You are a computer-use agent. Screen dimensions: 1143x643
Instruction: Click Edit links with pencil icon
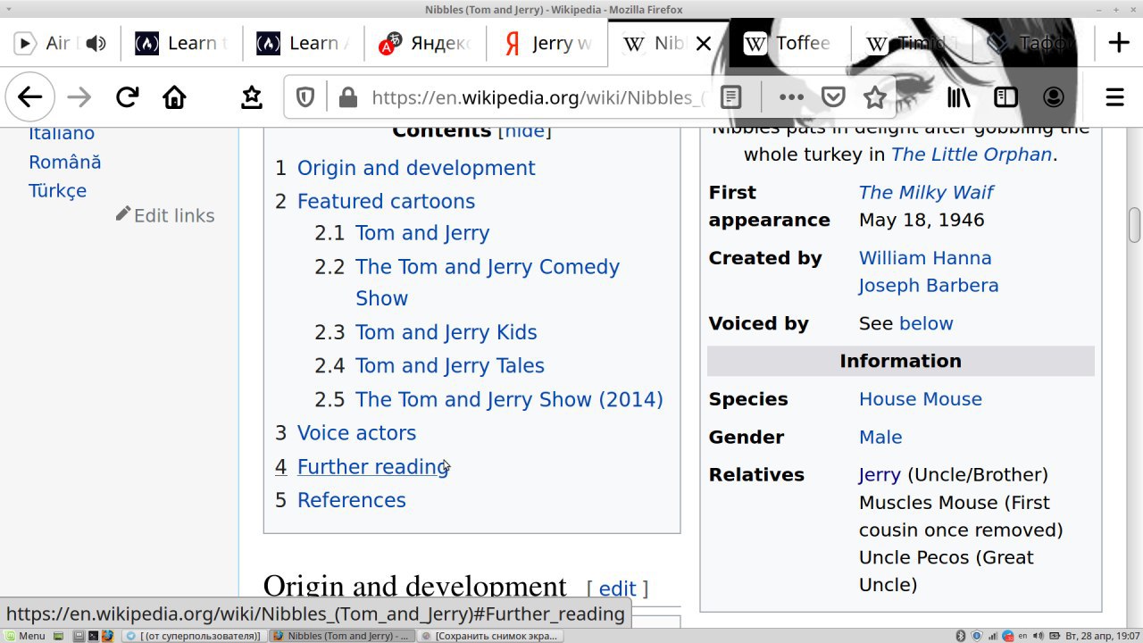165,215
